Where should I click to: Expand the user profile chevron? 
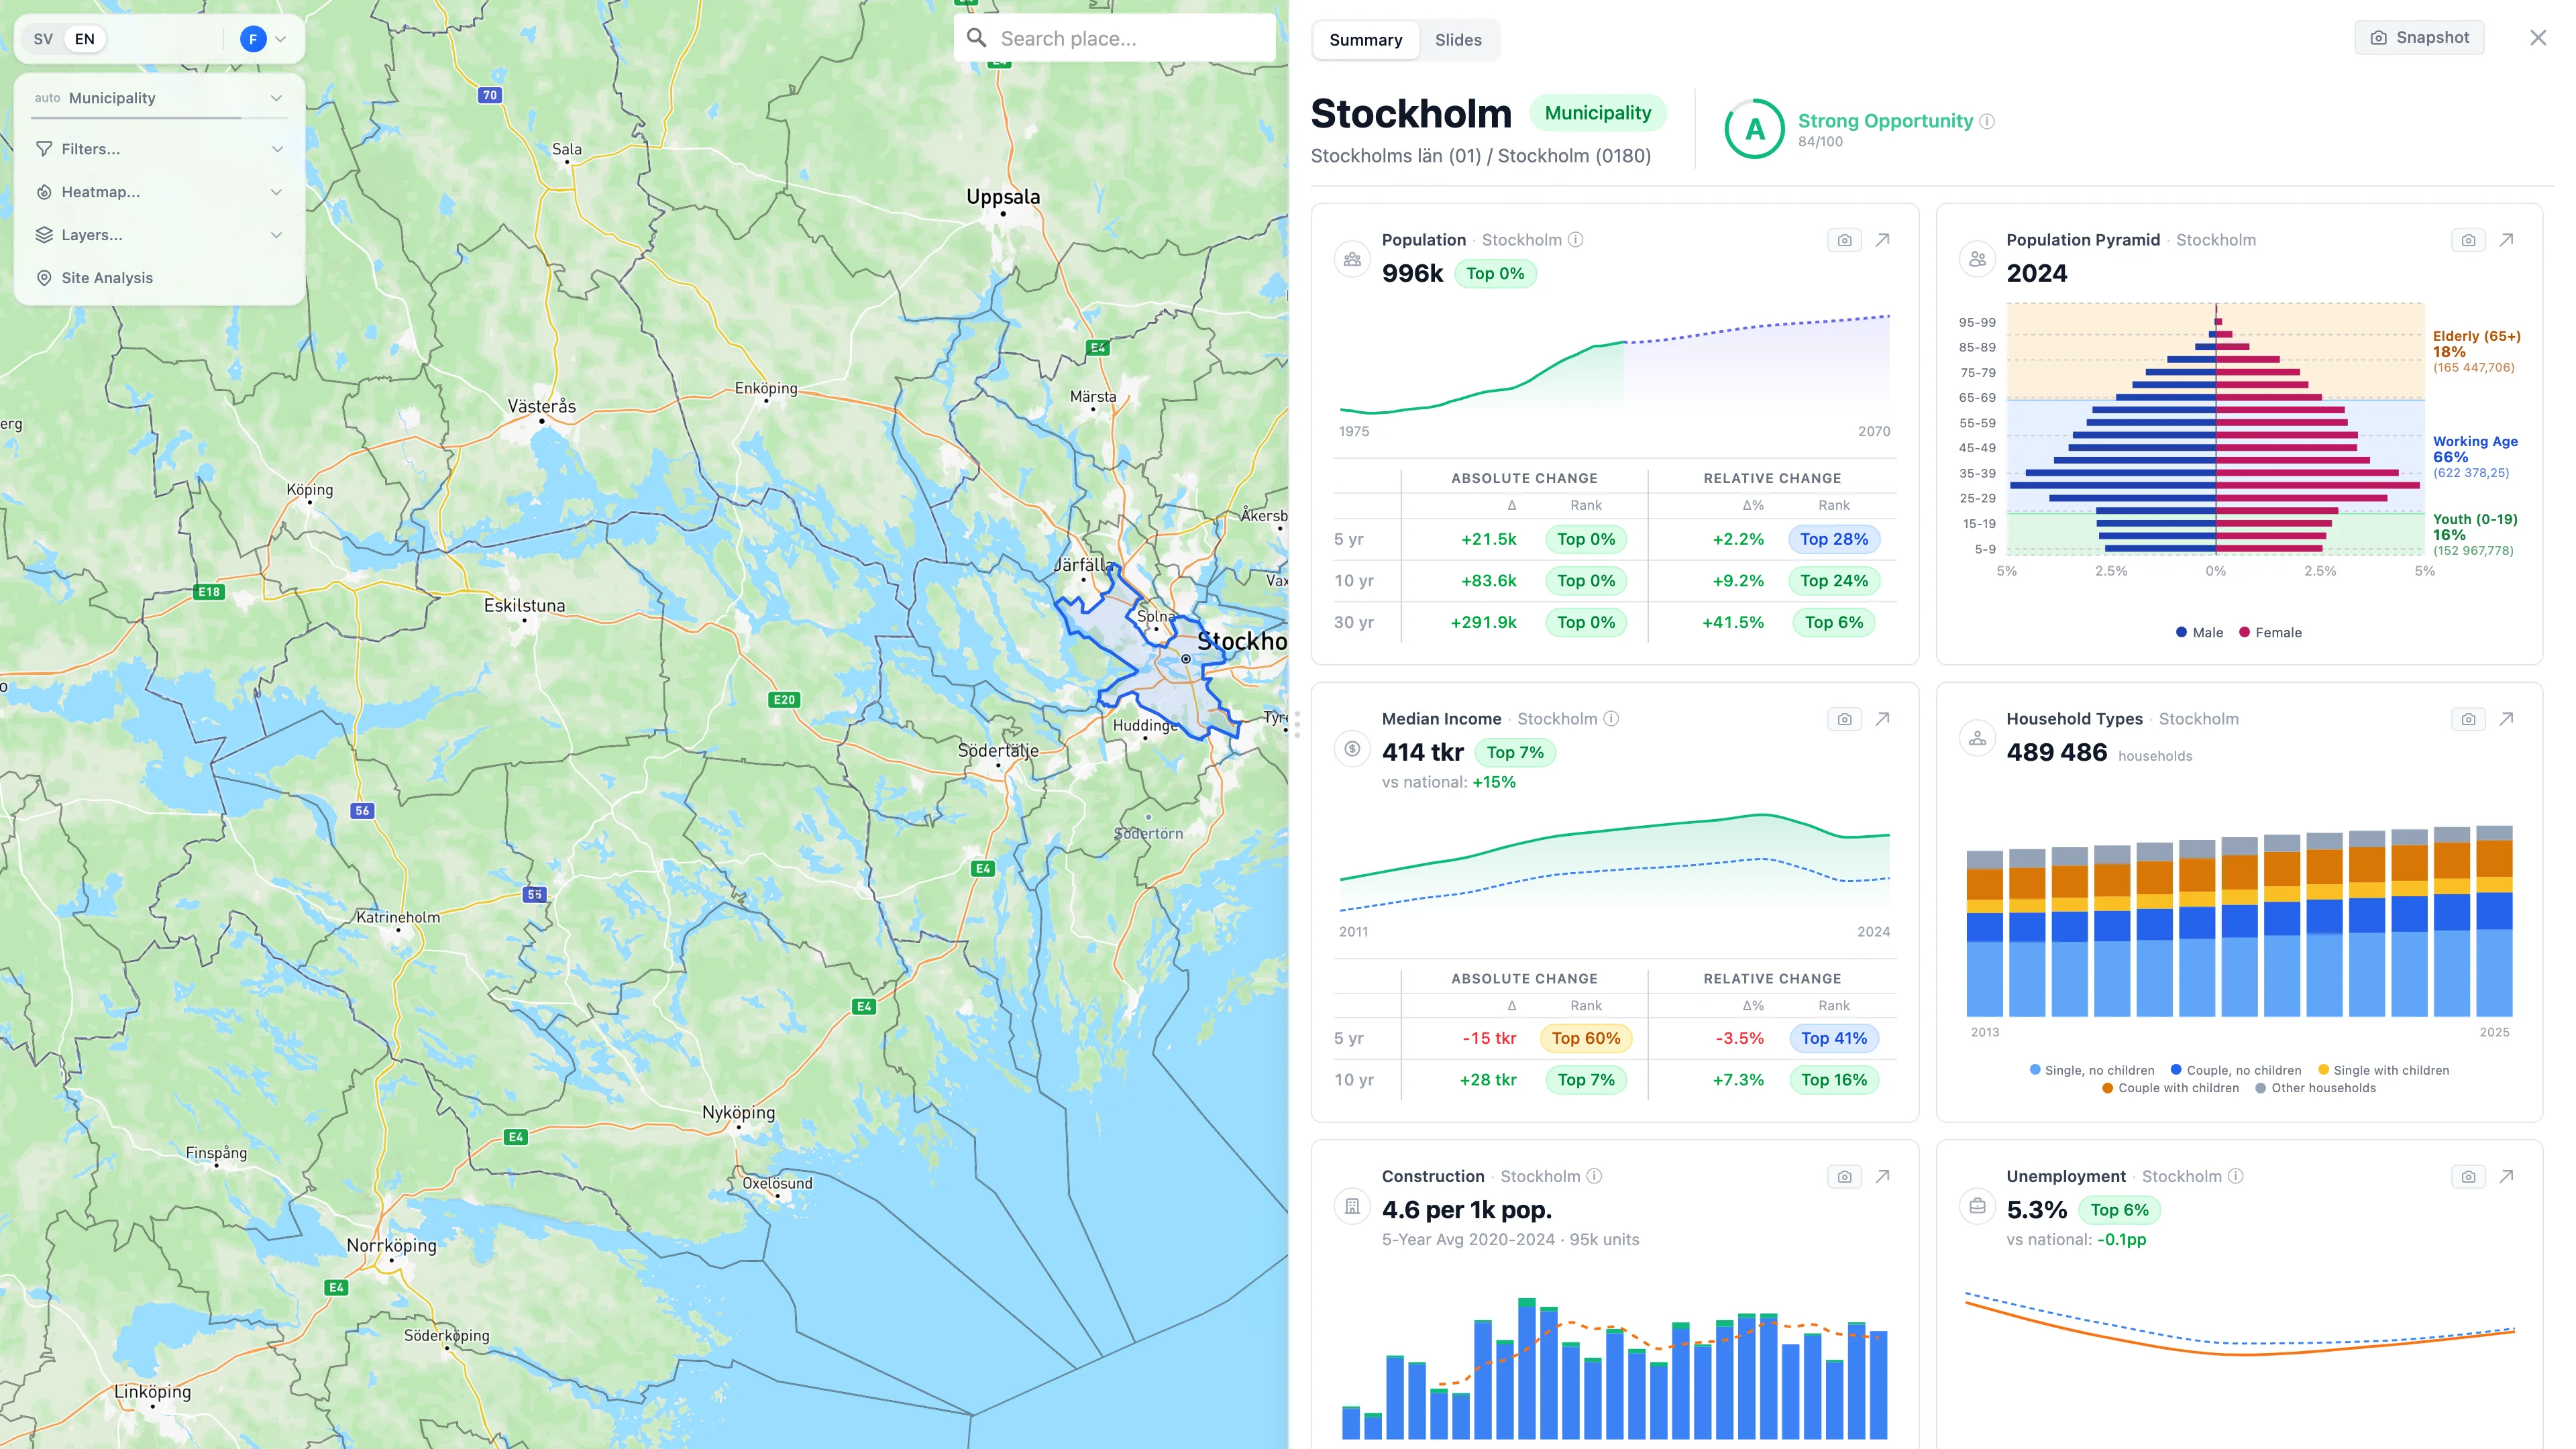[280, 39]
